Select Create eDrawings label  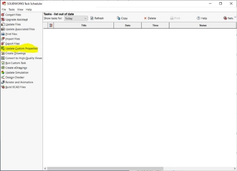16,68
